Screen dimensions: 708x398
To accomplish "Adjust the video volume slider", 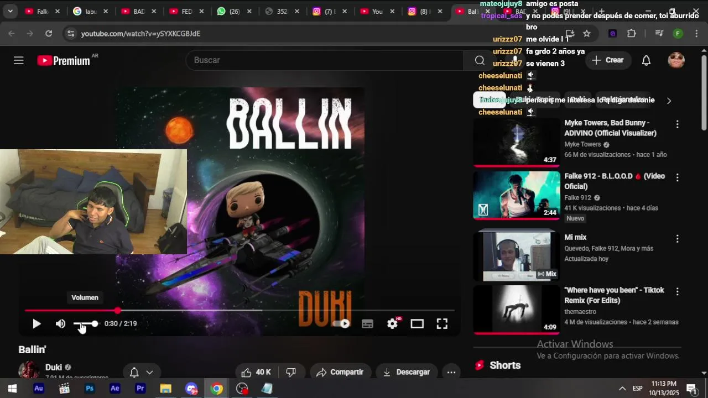I will 85,324.
